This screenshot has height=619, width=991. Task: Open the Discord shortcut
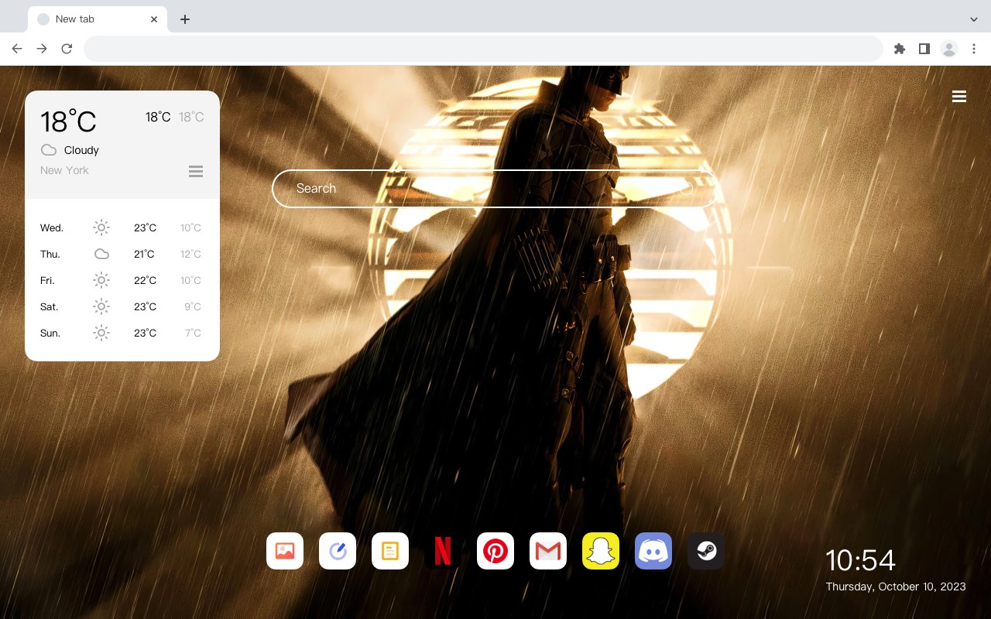coord(653,551)
